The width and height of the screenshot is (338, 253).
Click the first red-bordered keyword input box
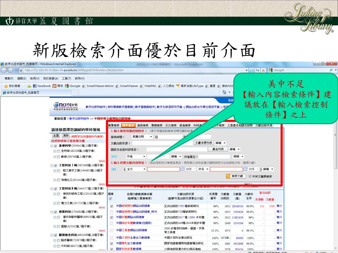tap(163, 169)
